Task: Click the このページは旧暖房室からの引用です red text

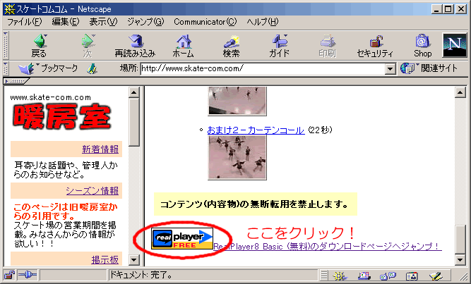Action: 66,211
